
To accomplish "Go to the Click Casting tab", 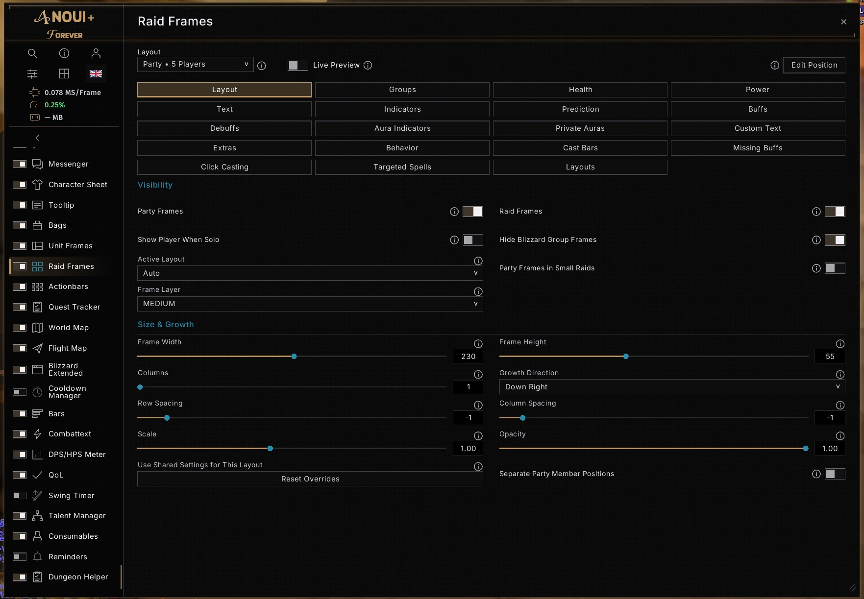I will coord(224,167).
